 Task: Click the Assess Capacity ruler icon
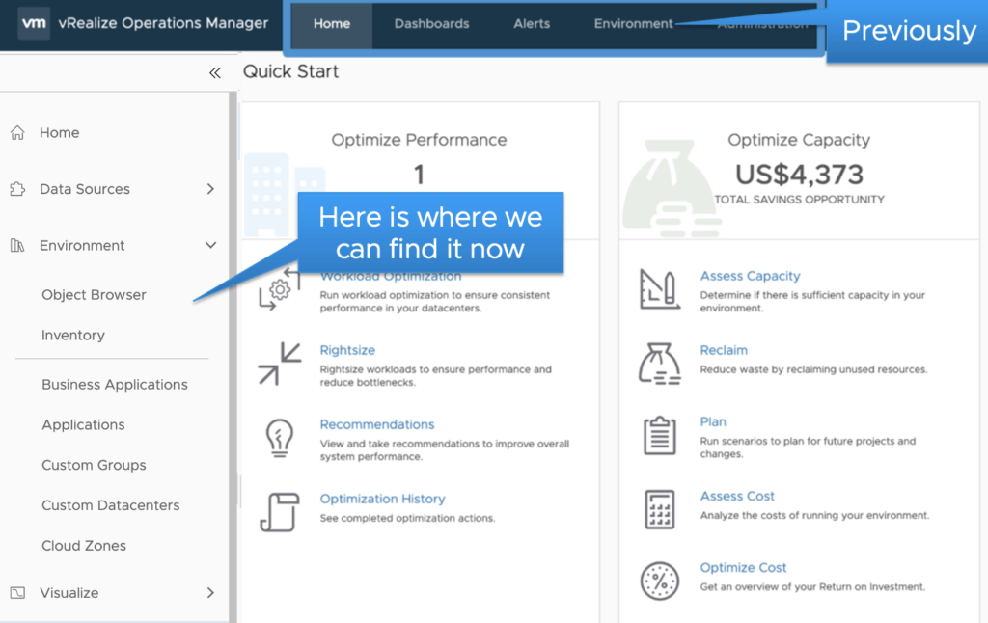(x=659, y=289)
